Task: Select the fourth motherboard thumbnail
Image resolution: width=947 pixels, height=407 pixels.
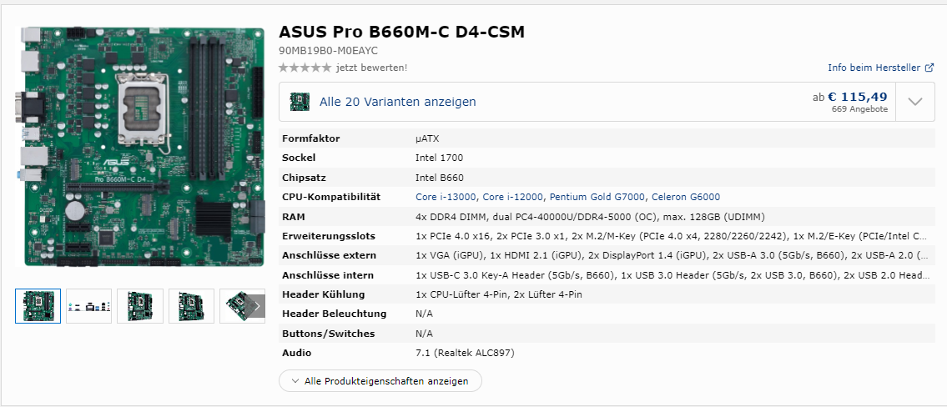Action: pyautogui.click(x=191, y=306)
